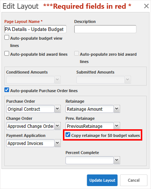151x189 pixels.
Task: Click the Update Layout button
Action: [x=102, y=180]
